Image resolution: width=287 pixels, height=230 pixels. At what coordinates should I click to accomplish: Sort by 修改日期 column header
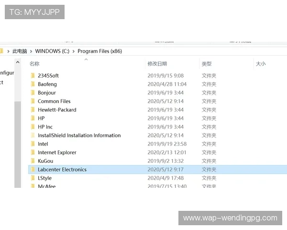click(x=157, y=64)
